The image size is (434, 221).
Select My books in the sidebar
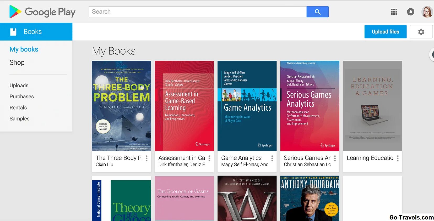point(24,49)
